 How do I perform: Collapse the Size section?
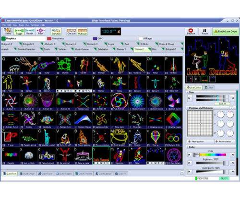click(x=188, y=92)
